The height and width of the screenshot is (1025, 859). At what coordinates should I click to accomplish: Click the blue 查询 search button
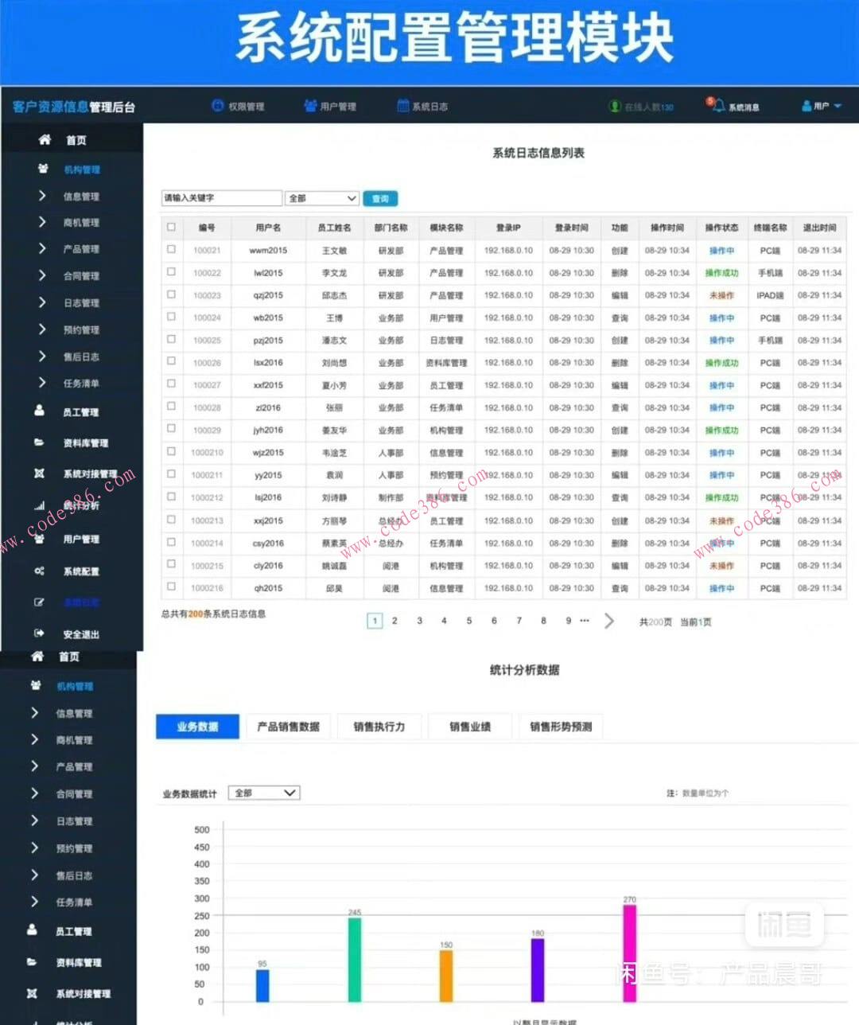pyautogui.click(x=380, y=198)
